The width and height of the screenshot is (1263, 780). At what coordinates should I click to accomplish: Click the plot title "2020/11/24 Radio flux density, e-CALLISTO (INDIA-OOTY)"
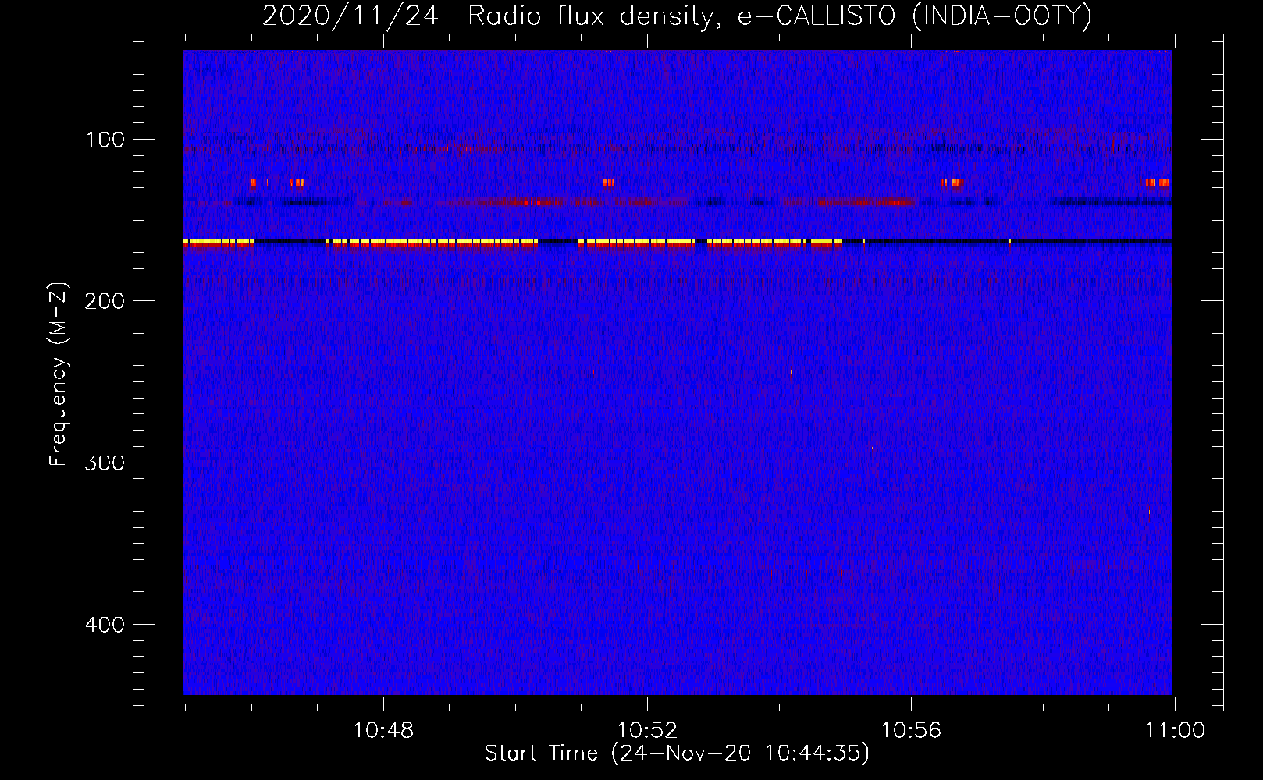coord(677,16)
